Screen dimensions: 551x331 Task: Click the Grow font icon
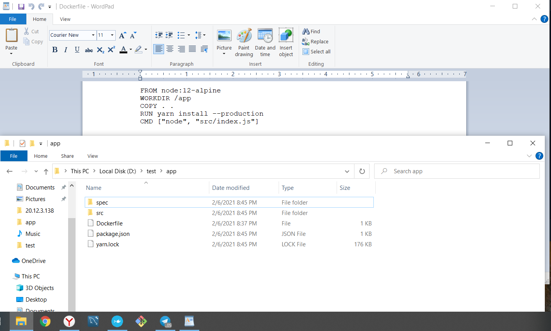coord(122,35)
